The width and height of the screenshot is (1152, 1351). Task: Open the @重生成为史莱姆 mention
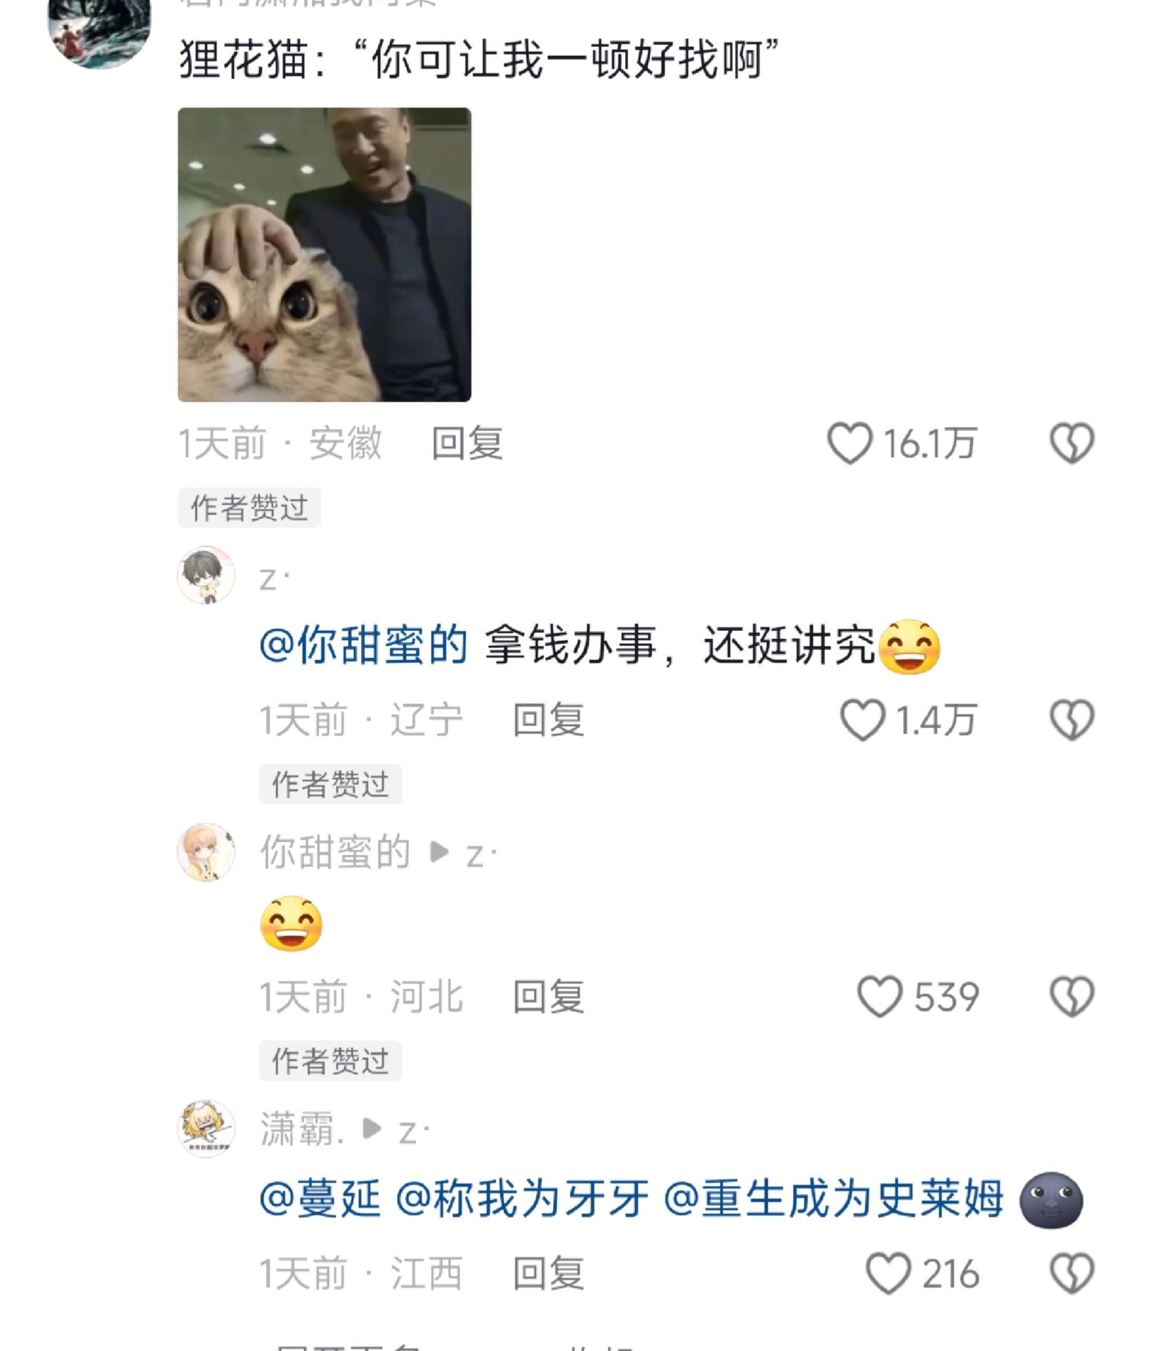[833, 1198]
